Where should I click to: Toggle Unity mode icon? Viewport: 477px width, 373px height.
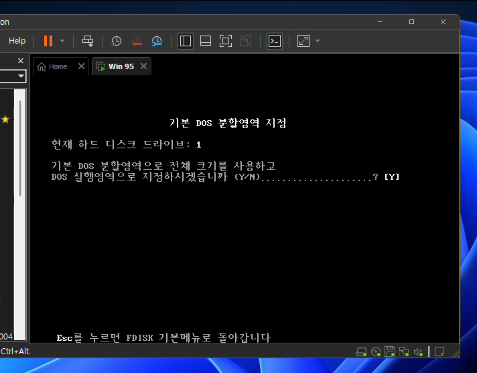point(246,41)
